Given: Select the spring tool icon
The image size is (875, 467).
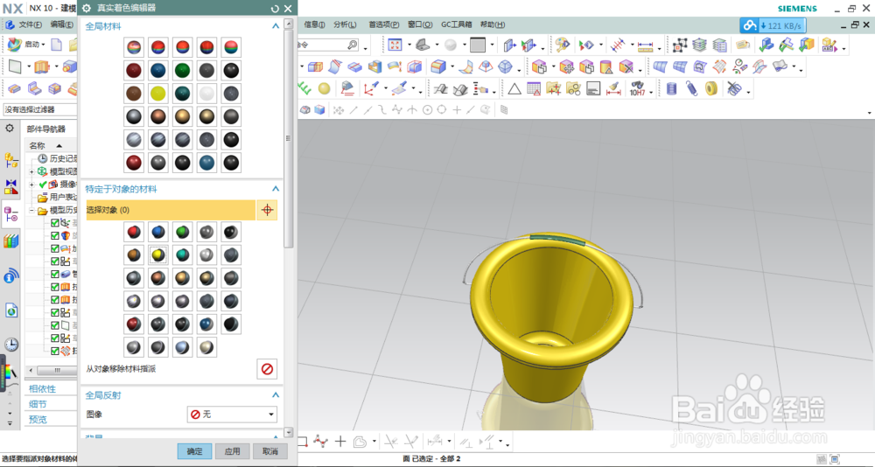Looking at the screenshot, I should point(691,88).
